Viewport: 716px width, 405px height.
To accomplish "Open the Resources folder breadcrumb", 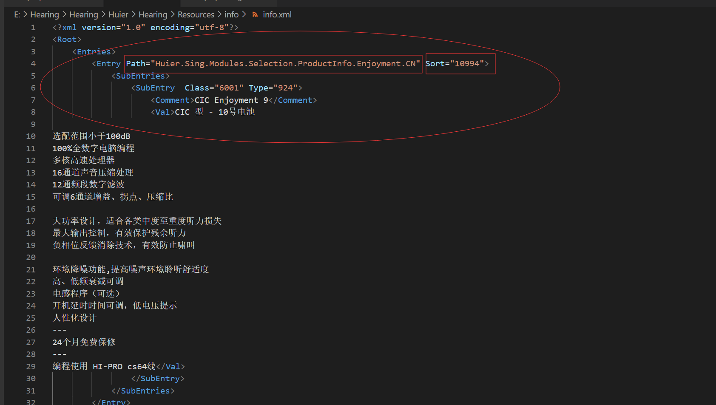I will pos(196,14).
